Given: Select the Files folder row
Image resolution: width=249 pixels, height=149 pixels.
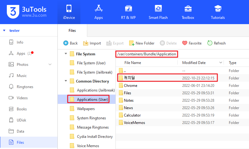Looking at the screenshot, I should 183,93.
